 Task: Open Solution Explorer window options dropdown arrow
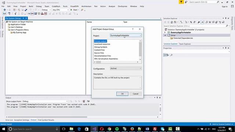[x=223, y=18]
